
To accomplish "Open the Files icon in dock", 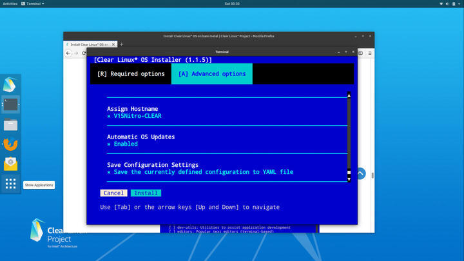I will click(x=10, y=124).
